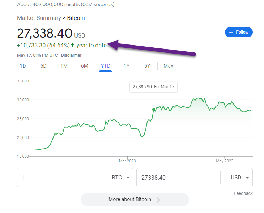Click the Feedback link
264x213 pixels.
[243, 193]
